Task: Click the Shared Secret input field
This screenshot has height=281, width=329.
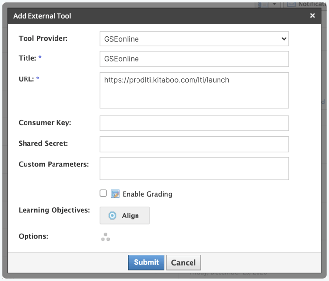Action: (193, 144)
